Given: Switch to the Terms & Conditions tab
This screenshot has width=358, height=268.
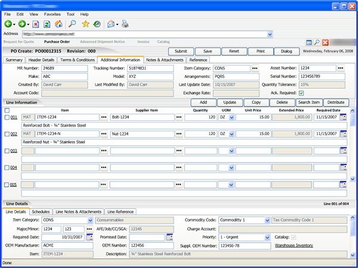Looking at the screenshot, I should pos(78,60).
